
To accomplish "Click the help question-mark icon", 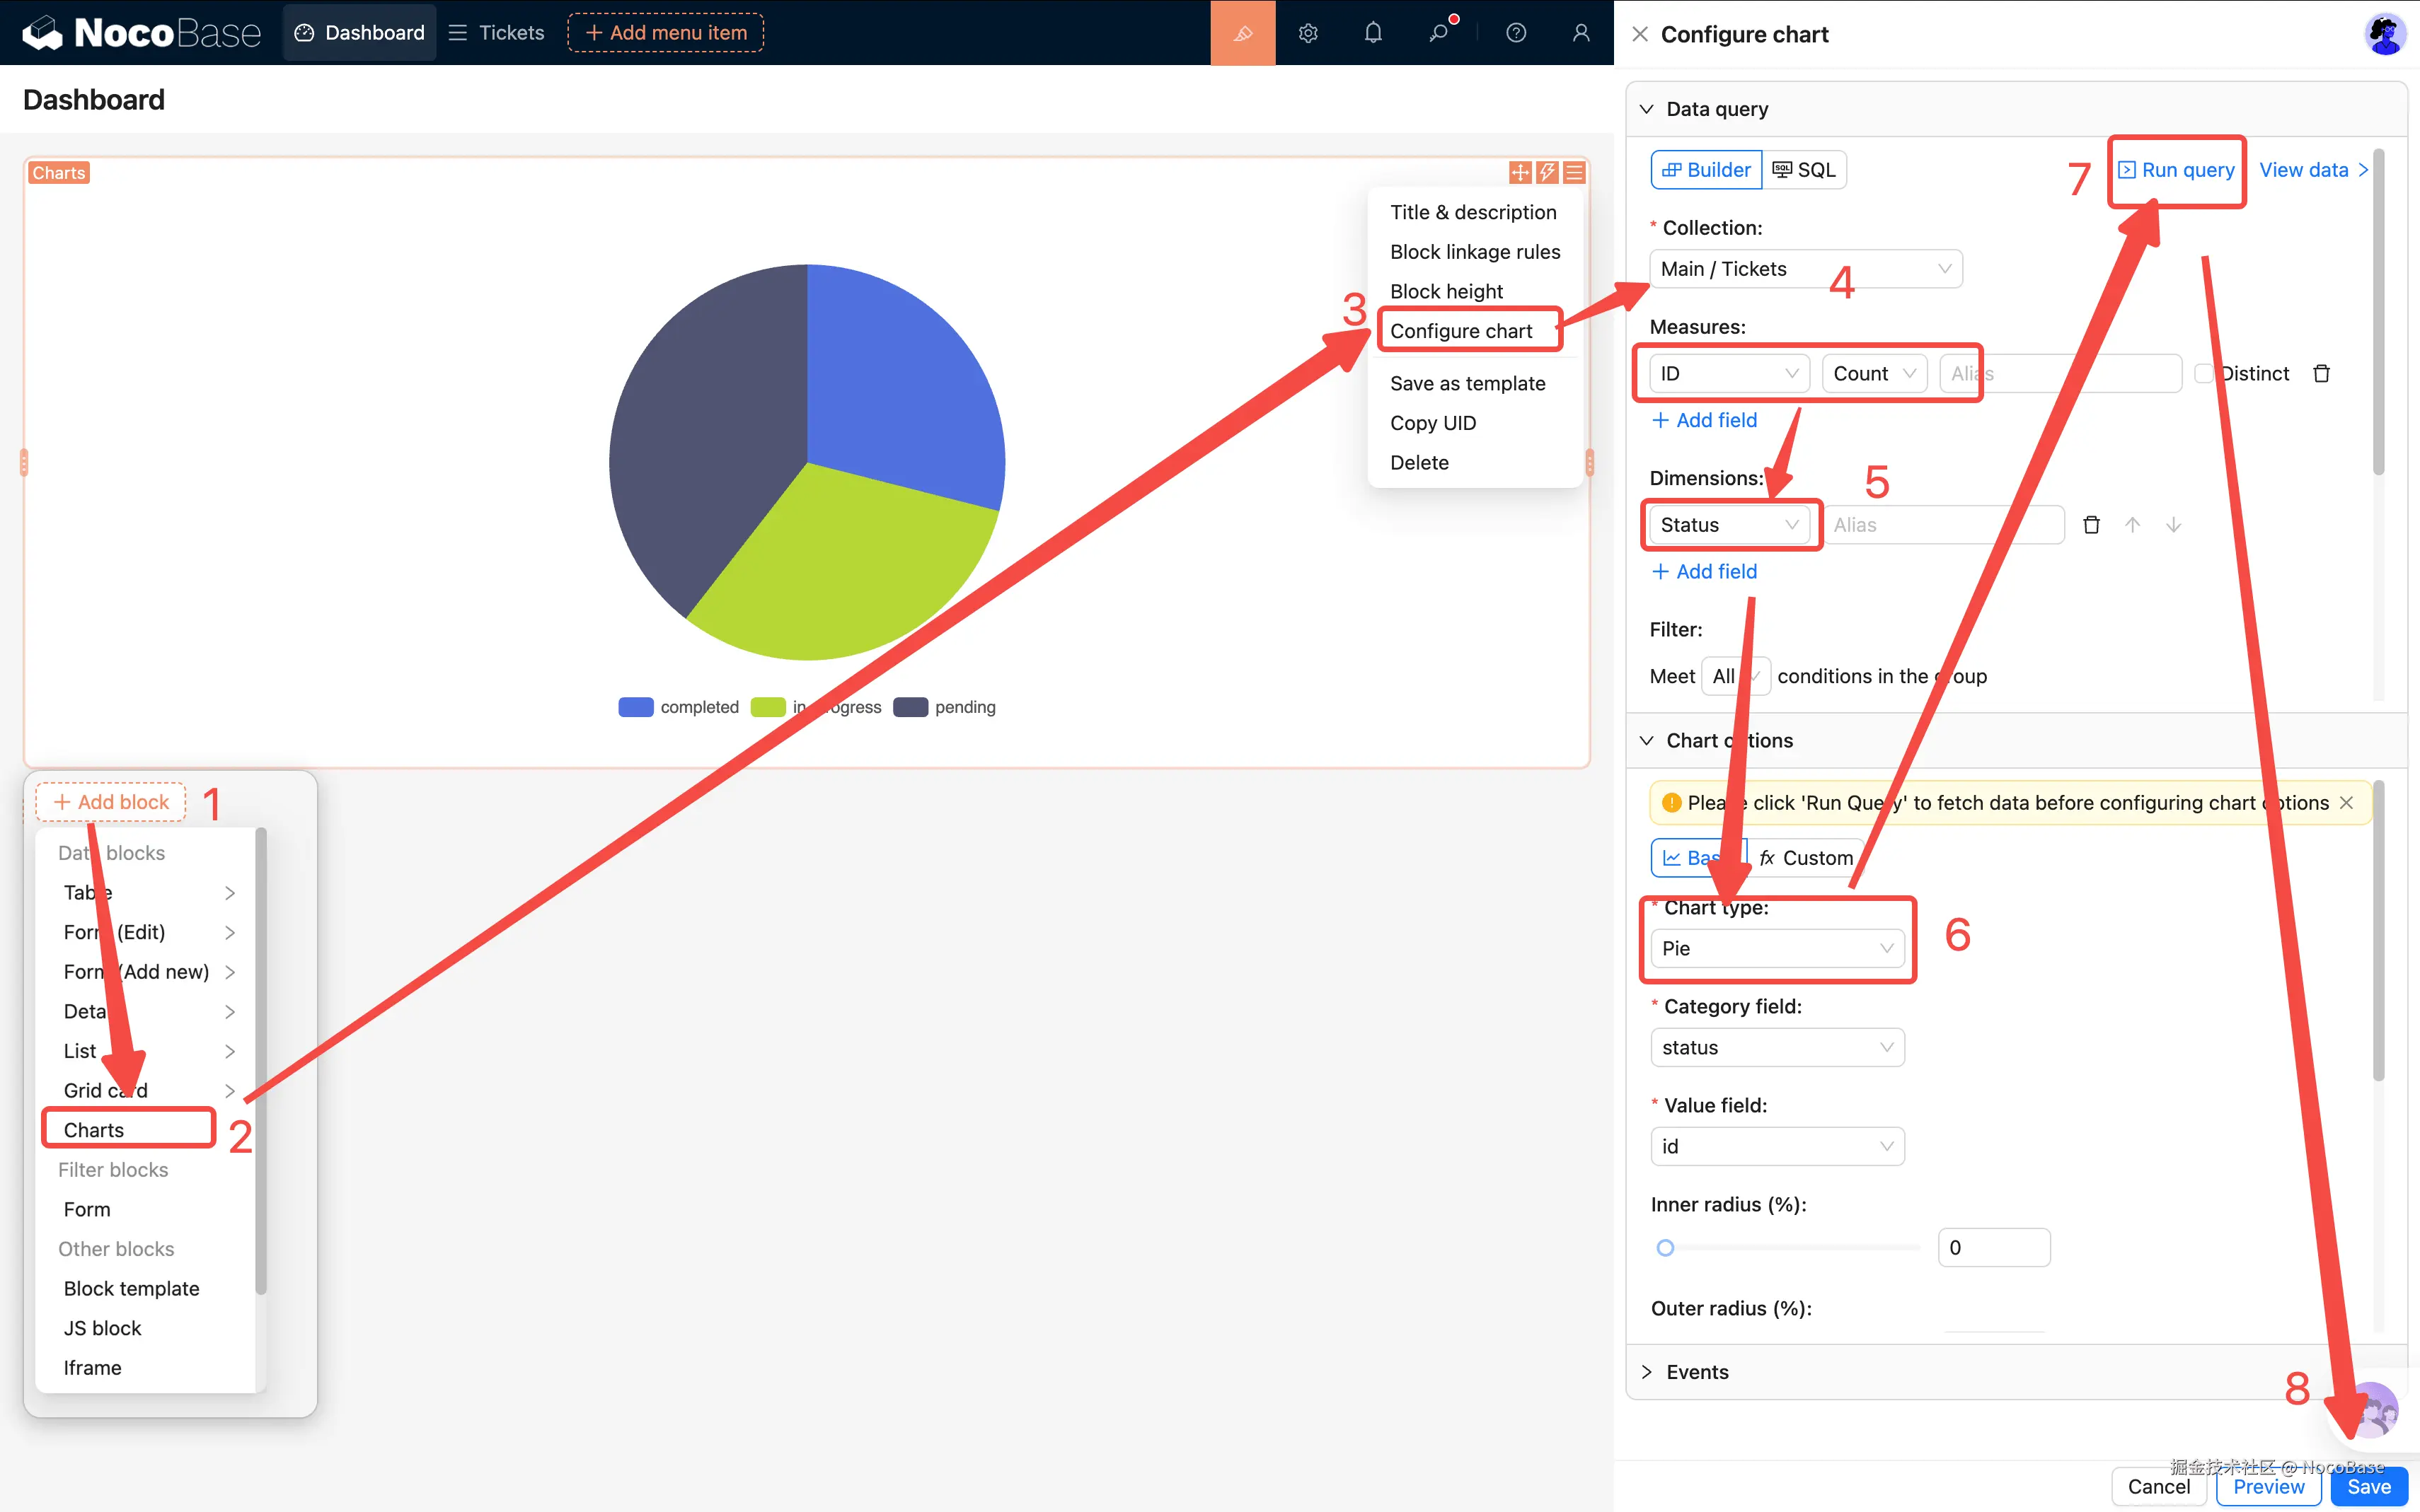I will (x=1516, y=32).
